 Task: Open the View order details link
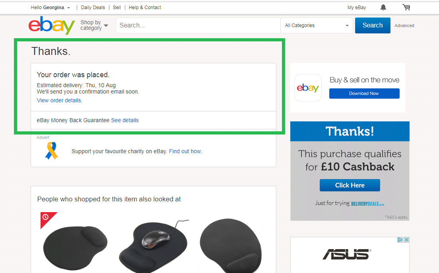pos(59,100)
